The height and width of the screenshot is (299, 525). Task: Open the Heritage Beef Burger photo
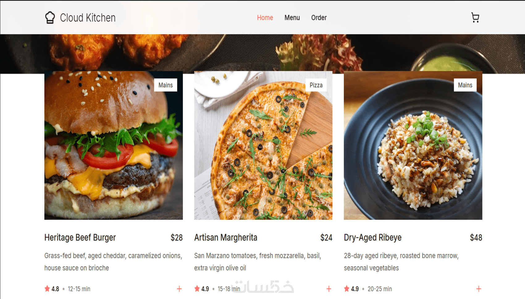pos(114,145)
